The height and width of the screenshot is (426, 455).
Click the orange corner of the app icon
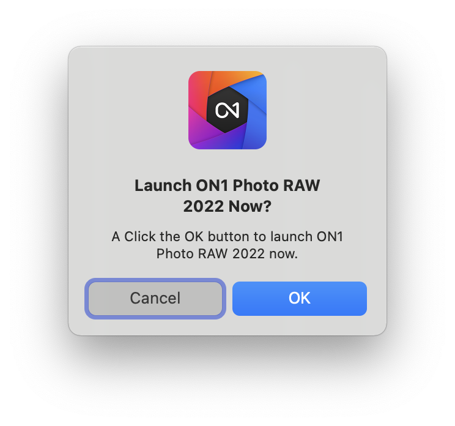coord(229,78)
